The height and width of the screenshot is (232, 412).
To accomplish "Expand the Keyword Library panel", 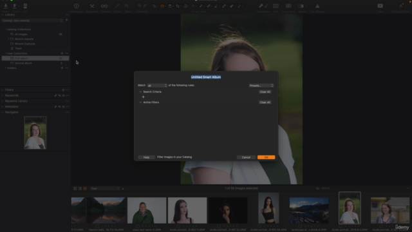I will click(3, 101).
